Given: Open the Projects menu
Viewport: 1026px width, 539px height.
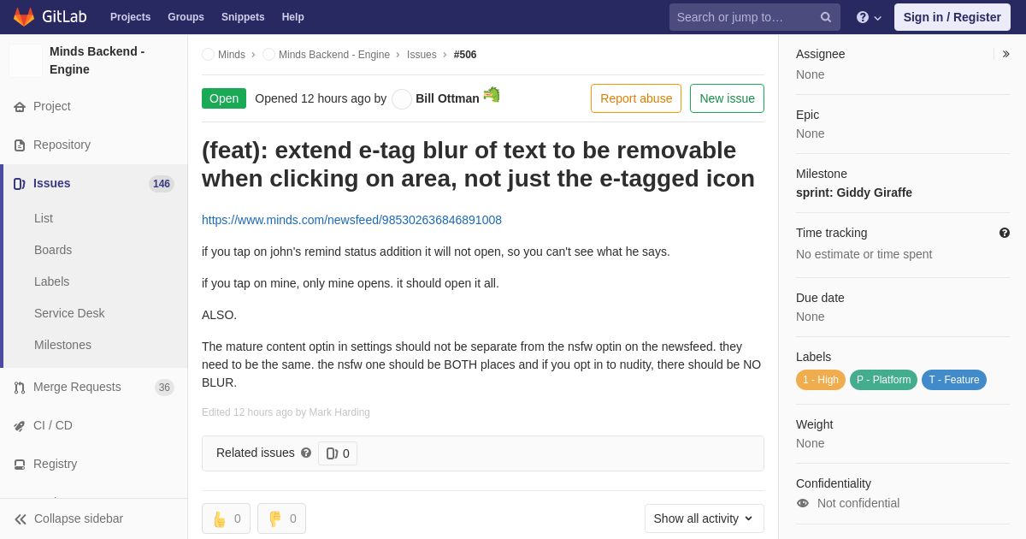Looking at the screenshot, I should (130, 17).
